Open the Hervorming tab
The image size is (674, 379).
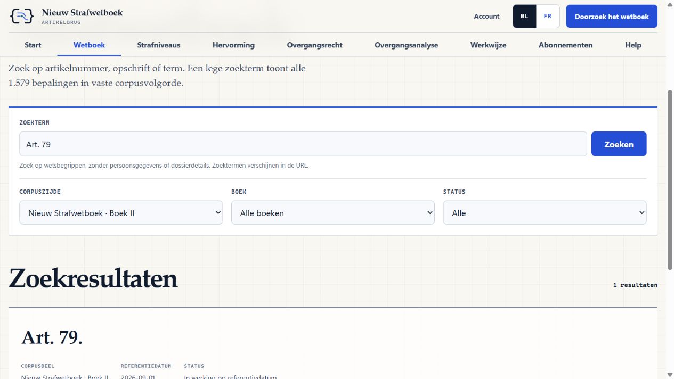tap(233, 45)
